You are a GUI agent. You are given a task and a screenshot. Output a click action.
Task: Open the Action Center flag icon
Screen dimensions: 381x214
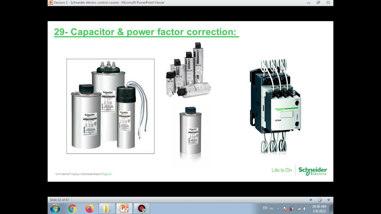pos(285,209)
